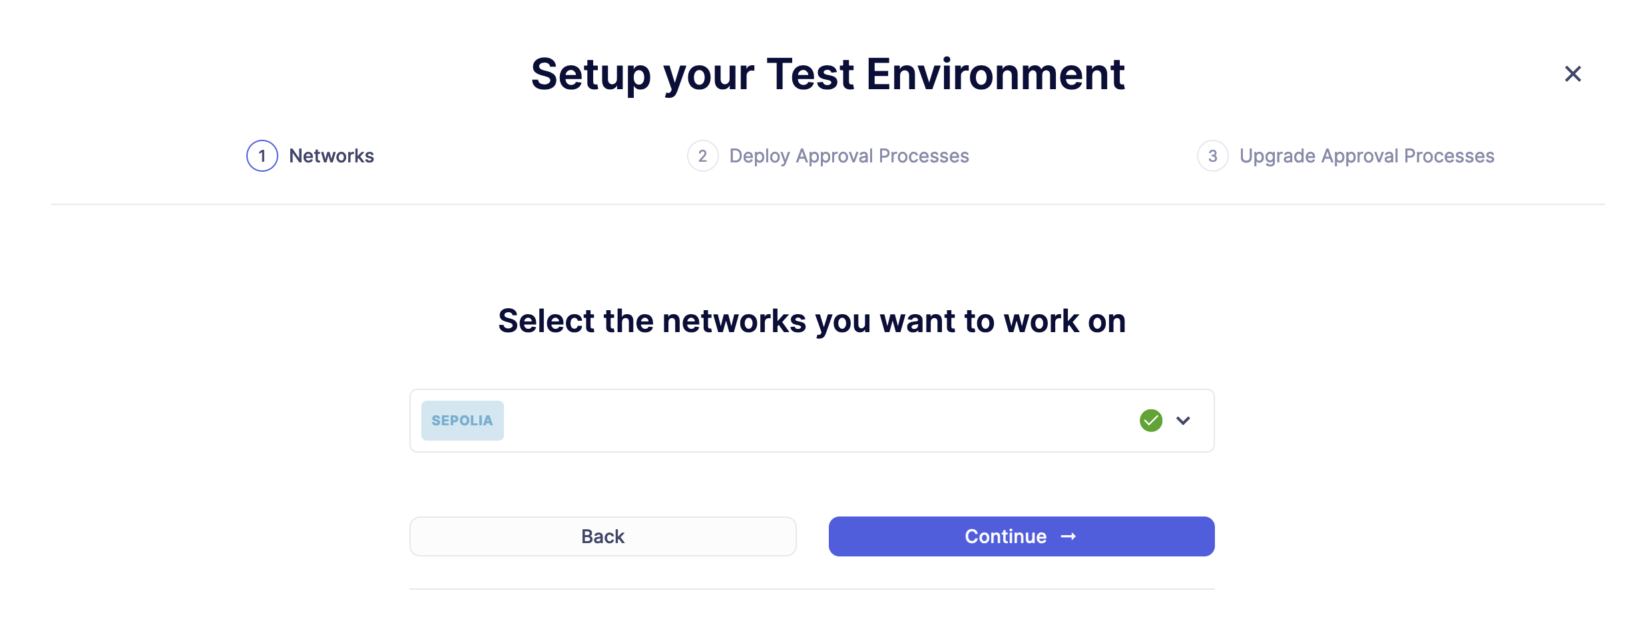The image size is (1651, 619).
Task: Click inside the network selection field
Action: tap(799, 420)
